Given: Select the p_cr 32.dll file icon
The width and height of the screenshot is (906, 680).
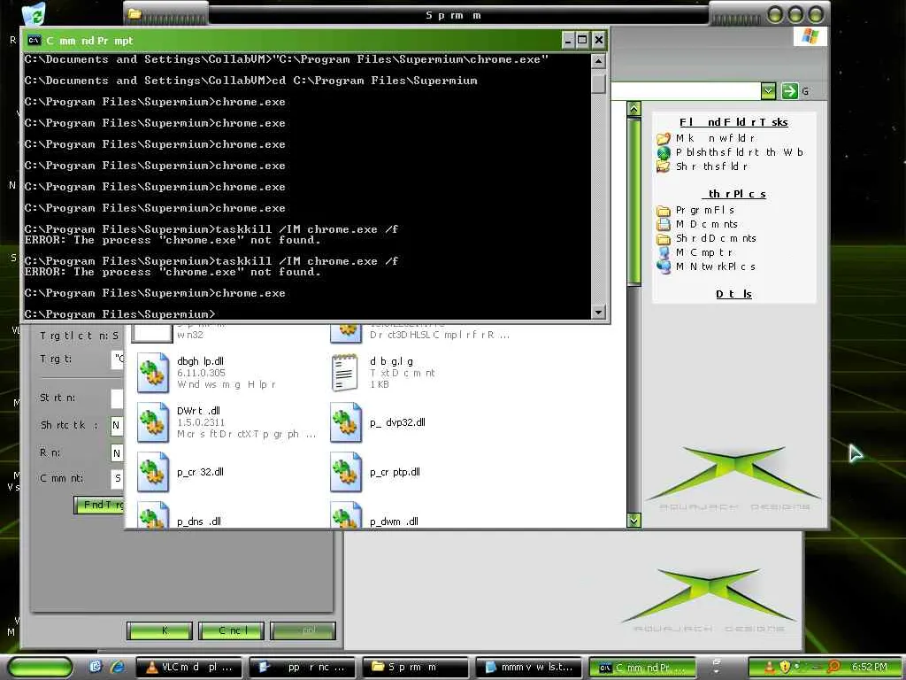Looking at the screenshot, I should pos(152,472).
